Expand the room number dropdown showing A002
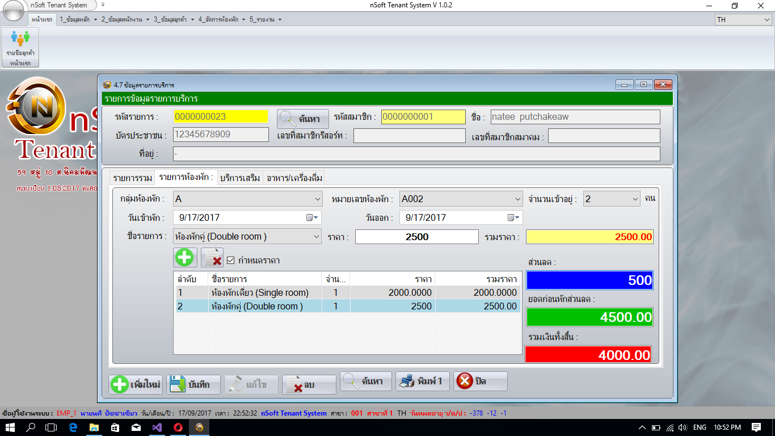 pos(517,199)
